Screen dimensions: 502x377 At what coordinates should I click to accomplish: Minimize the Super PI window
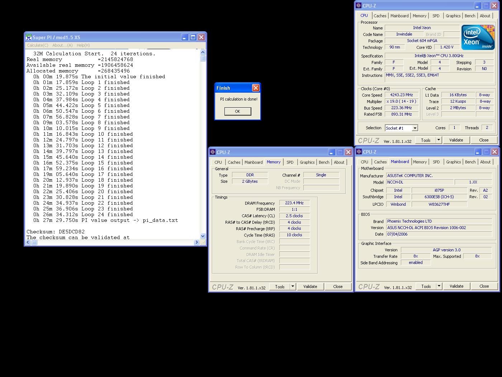coord(184,37)
